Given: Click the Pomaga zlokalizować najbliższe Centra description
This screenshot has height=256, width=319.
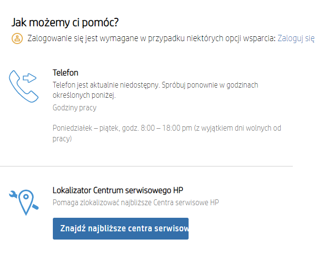Looking at the screenshot, I should [136, 202].
